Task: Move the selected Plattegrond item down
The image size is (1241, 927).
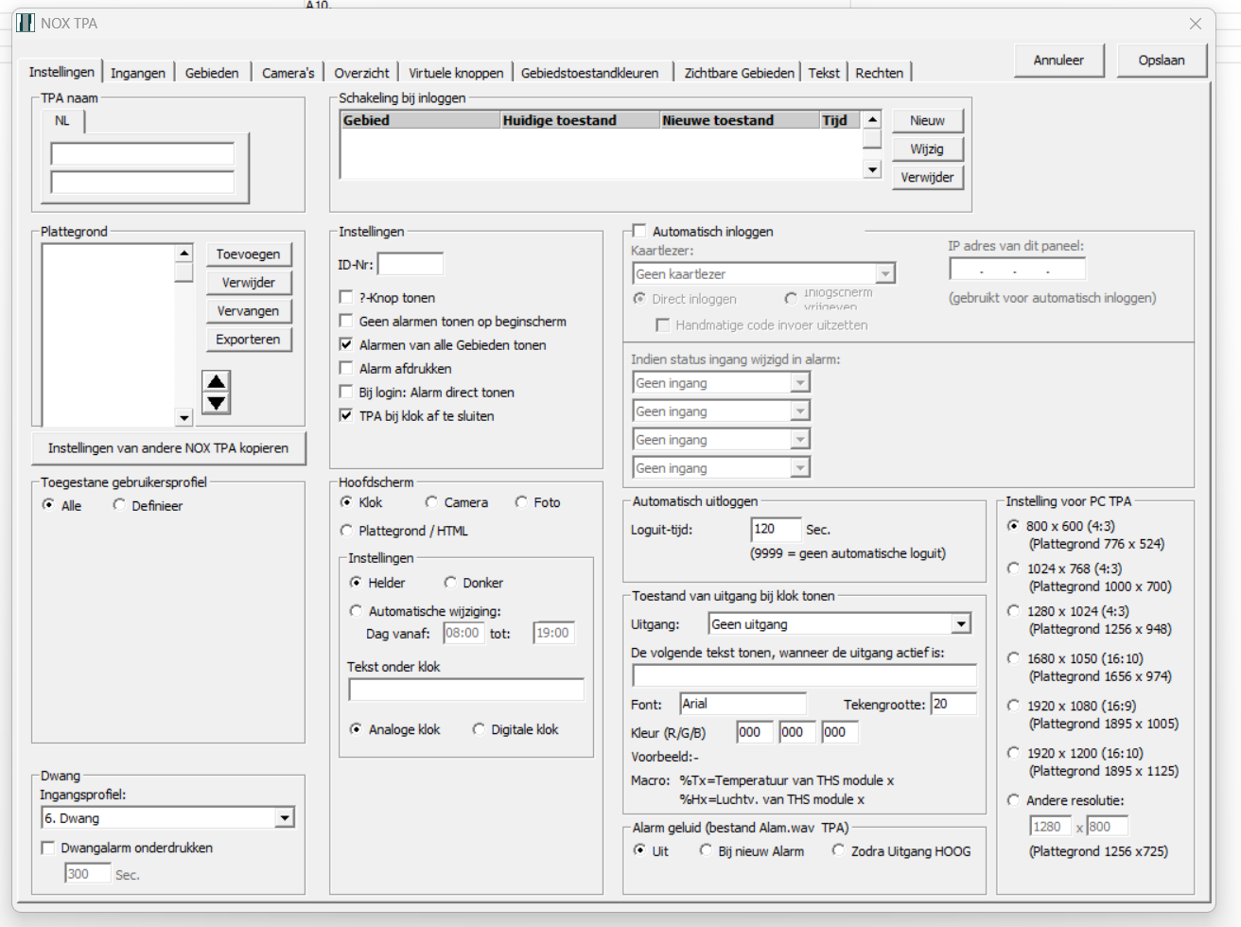Action: tap(217, 403)
